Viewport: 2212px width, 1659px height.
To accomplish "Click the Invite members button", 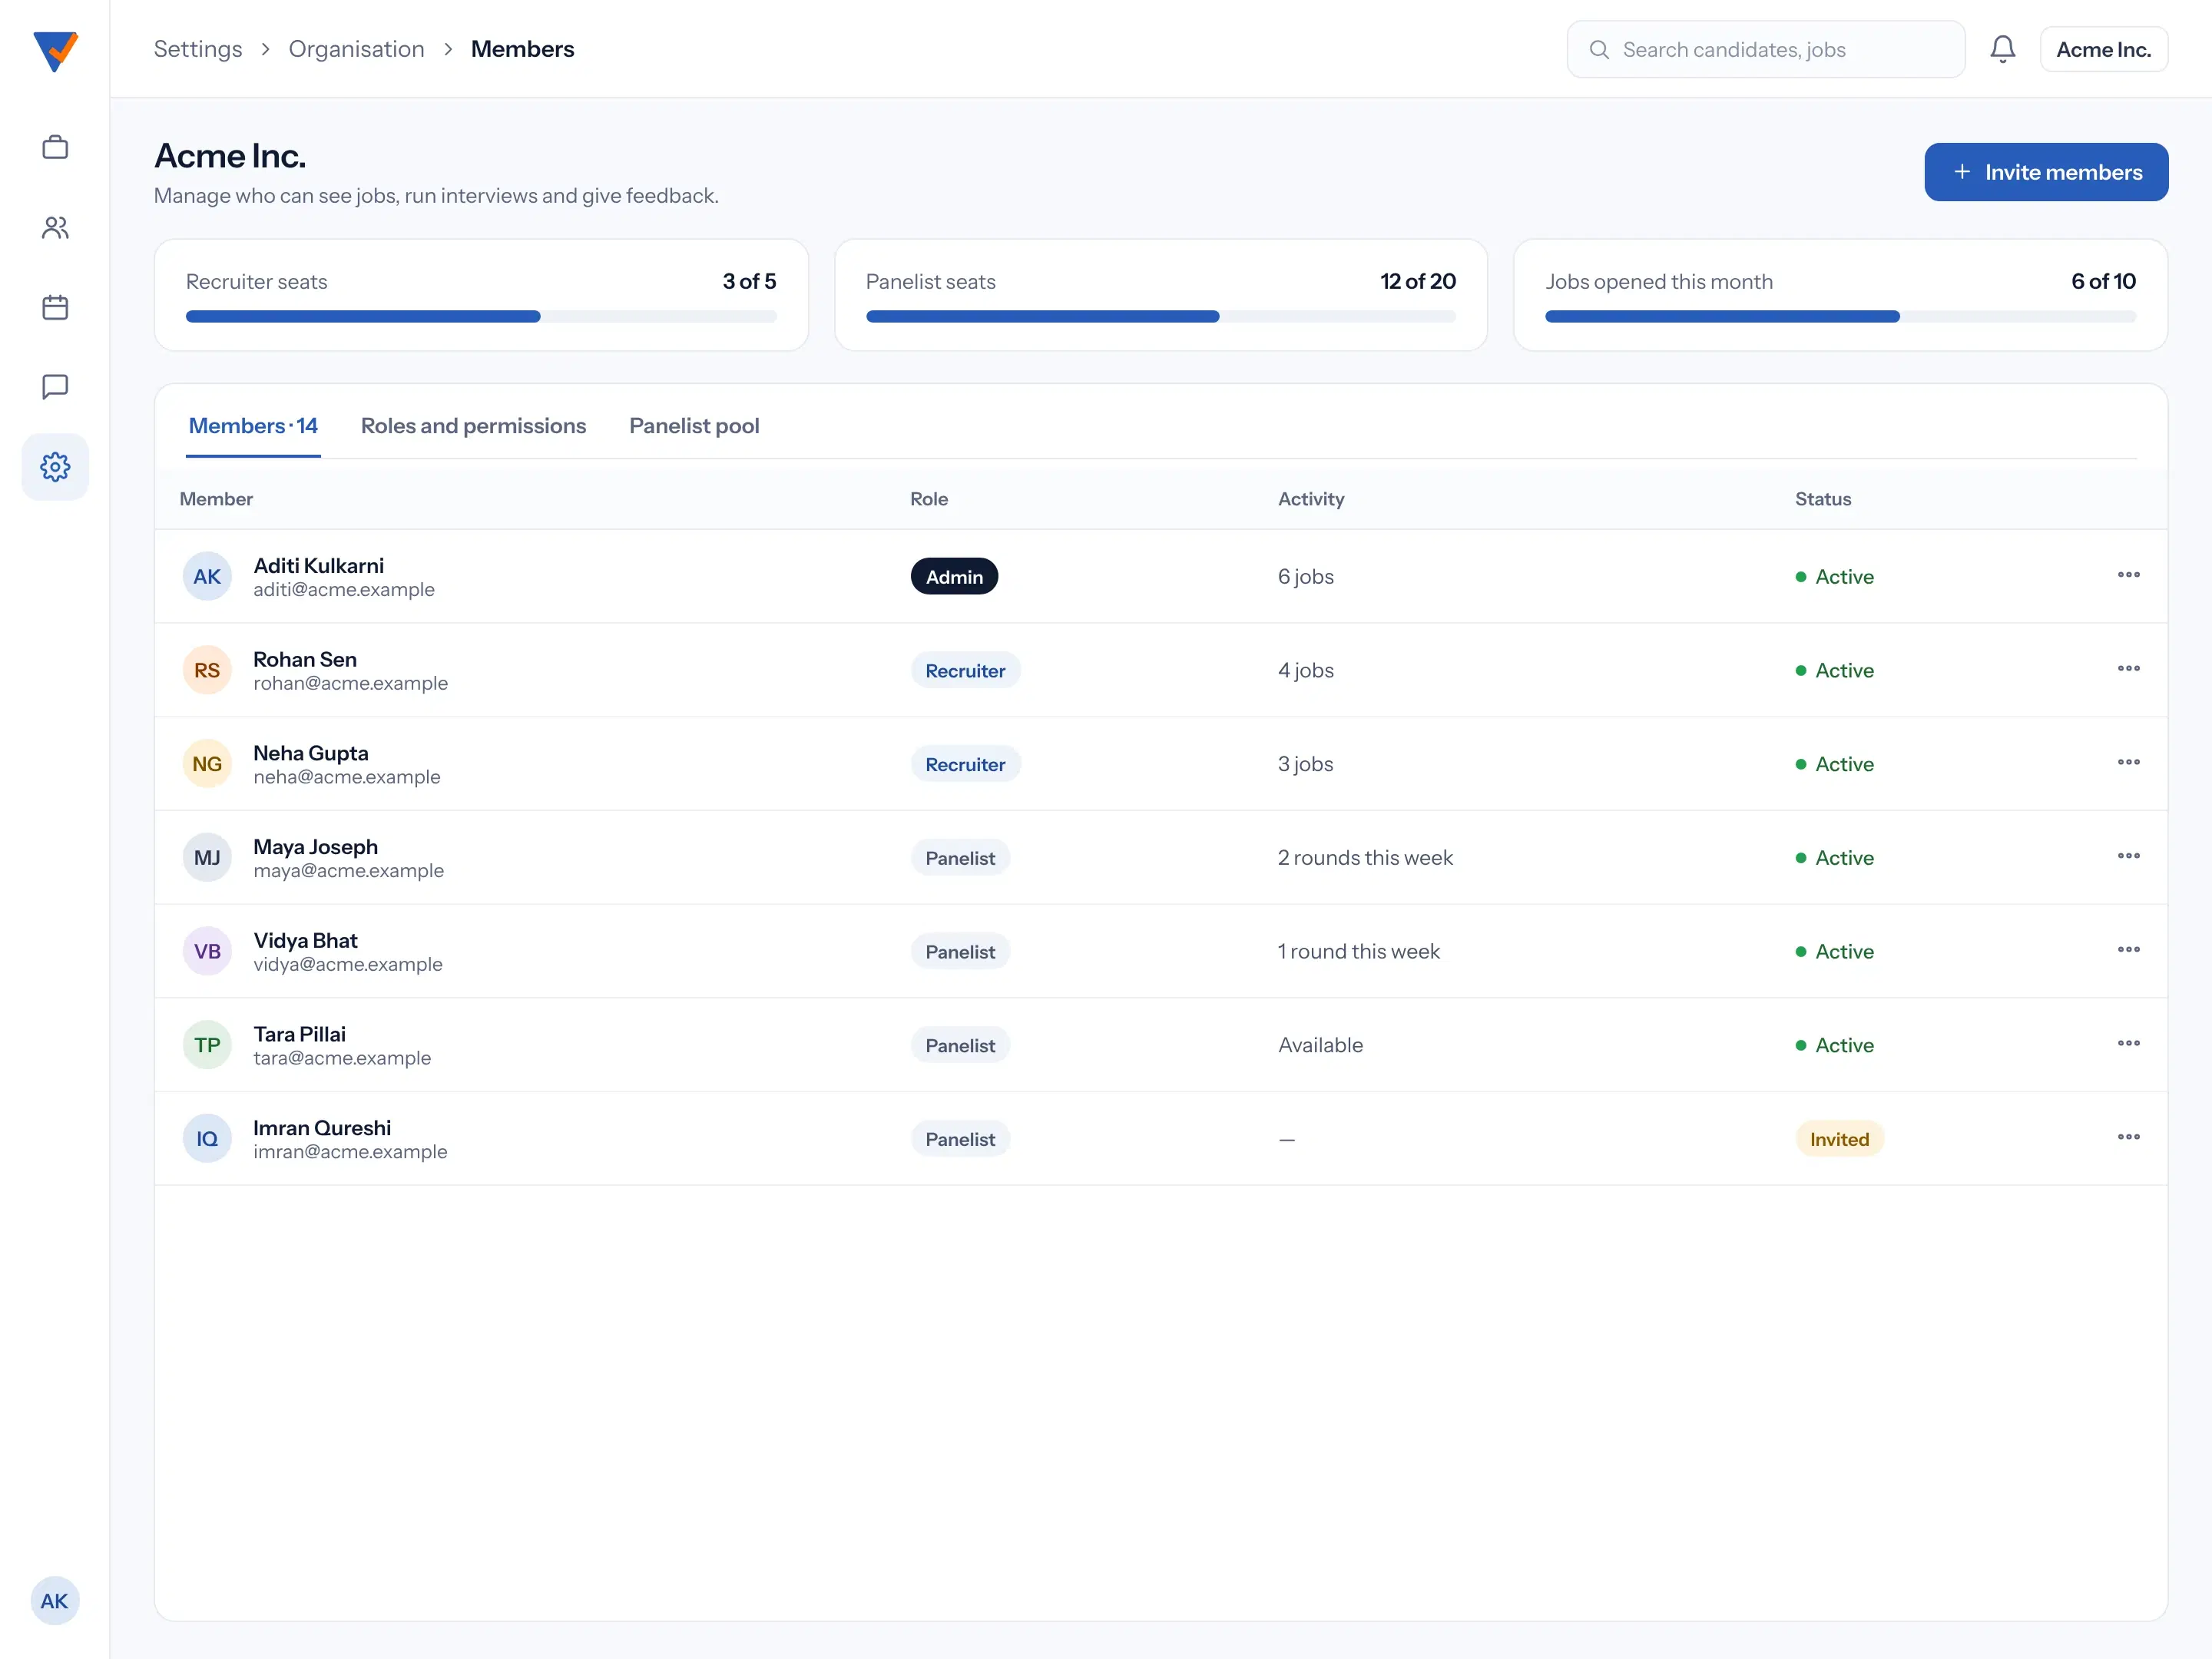I will [x=2046, y=172].
